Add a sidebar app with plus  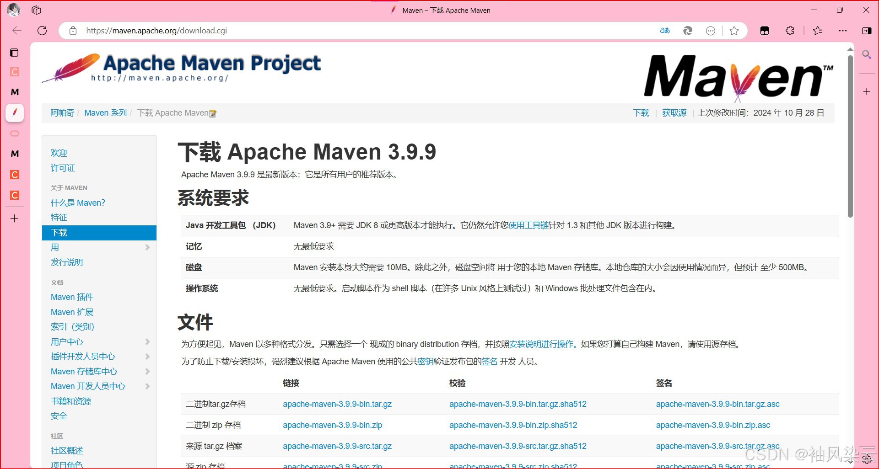tap(867, 92)
